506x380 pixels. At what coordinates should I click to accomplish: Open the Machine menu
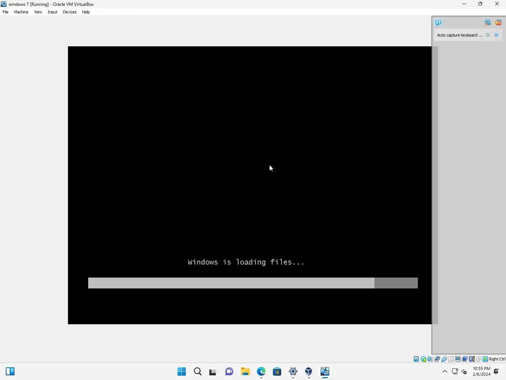(21, 12)
